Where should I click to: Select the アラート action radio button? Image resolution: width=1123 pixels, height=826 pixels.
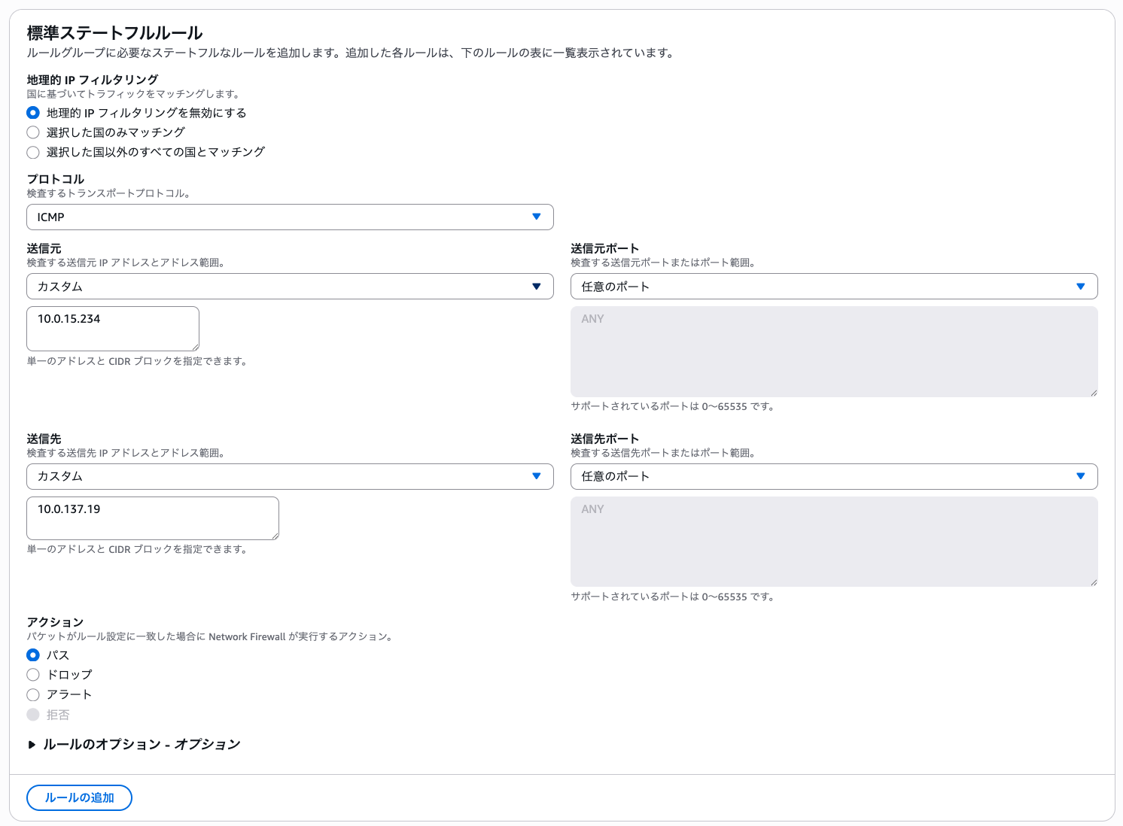(x=33, y=694)
